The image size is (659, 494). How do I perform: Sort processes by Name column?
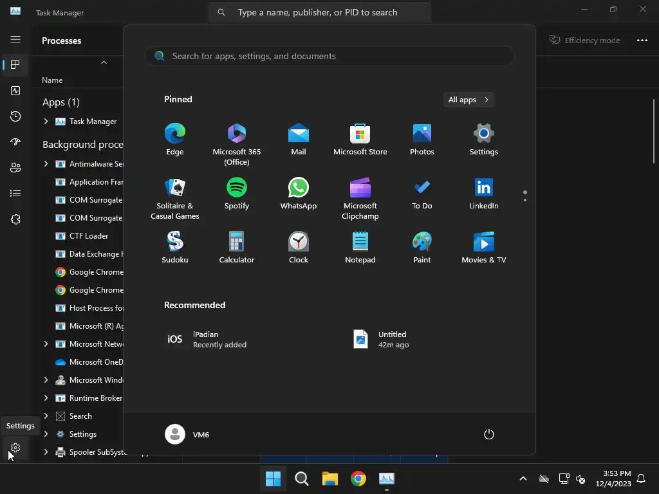pyautogui.click(x=52, y=80)
